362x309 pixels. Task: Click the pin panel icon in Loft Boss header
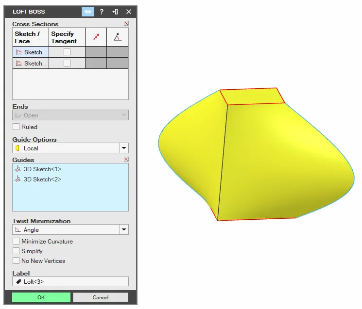click(x=115, y=12)
